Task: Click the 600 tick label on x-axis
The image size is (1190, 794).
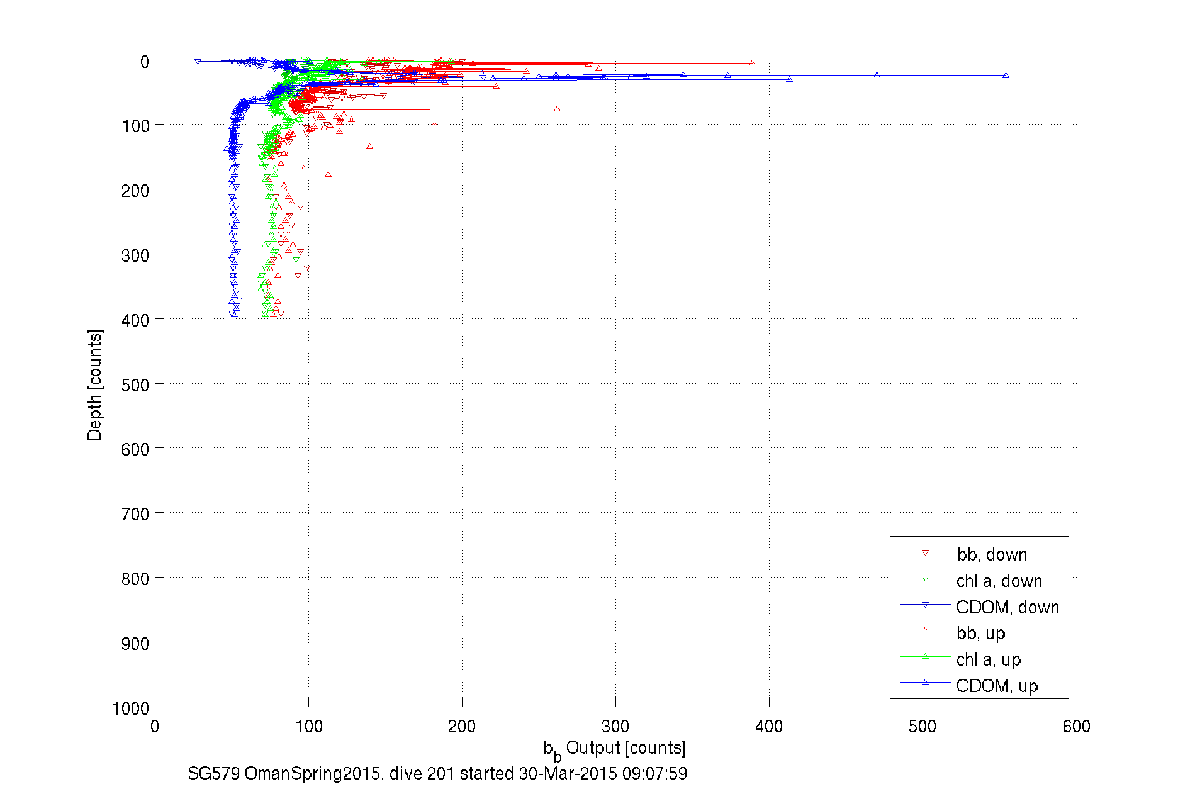Action: click(1076, 727)
